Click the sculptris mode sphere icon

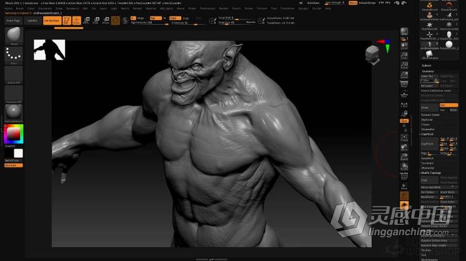(x=125, y=21)
